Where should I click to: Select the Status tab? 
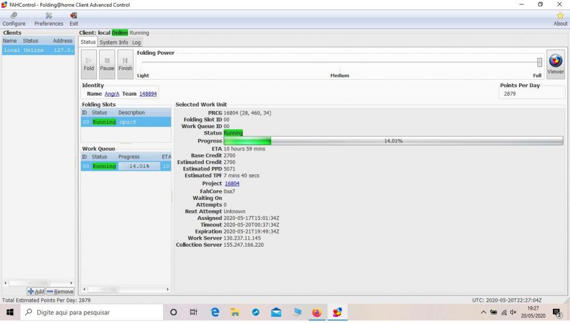click(x=88, y=42)
